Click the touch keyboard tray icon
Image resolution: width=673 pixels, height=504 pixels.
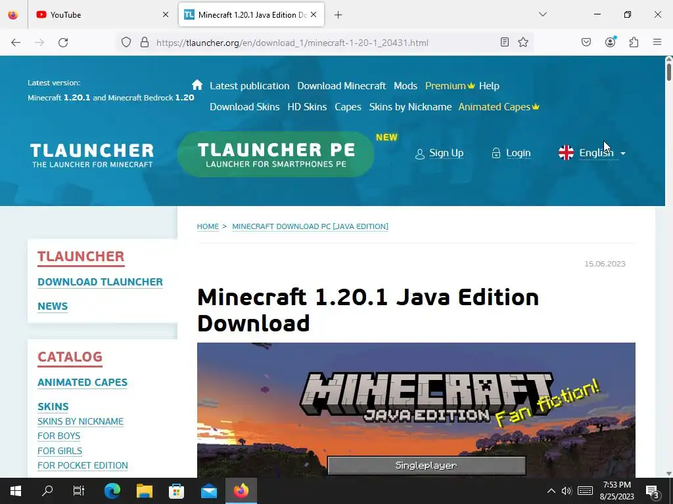click(x=585, y=491)
